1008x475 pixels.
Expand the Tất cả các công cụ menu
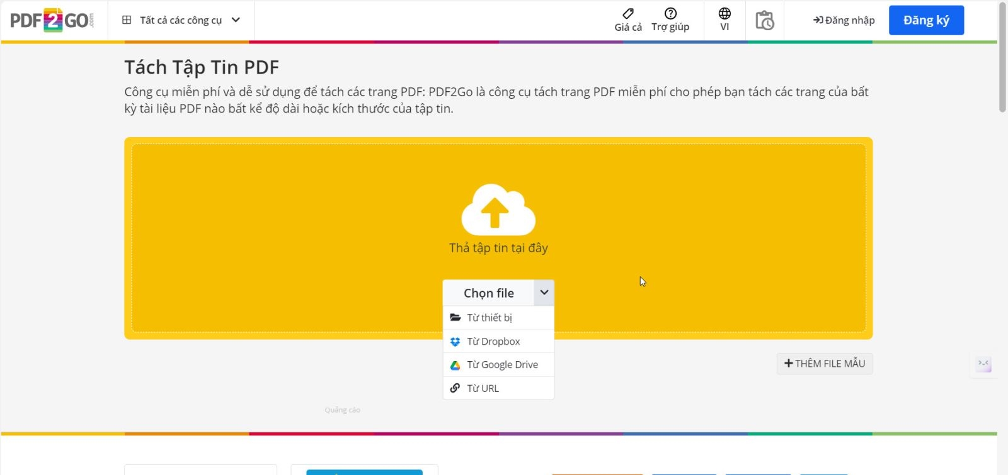[x=181, y=20]
